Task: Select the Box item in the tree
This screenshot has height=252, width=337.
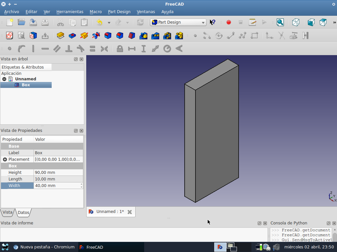Action: pos(26,85)
